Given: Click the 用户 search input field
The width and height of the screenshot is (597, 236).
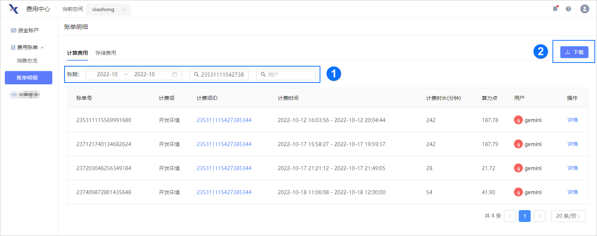Looking at the screenshot, I should 289,74.
